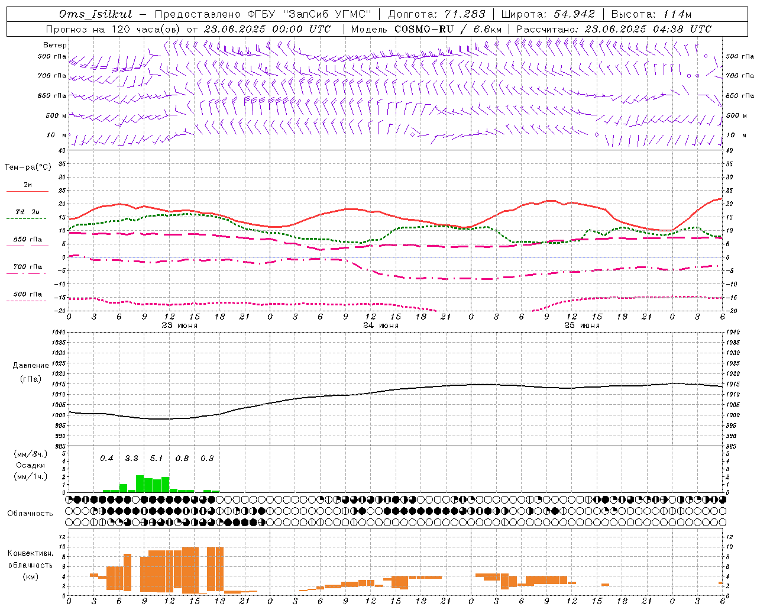Click the "Облачность" cloud cover label
Viewport: 757px width, 606px height.
30,514
